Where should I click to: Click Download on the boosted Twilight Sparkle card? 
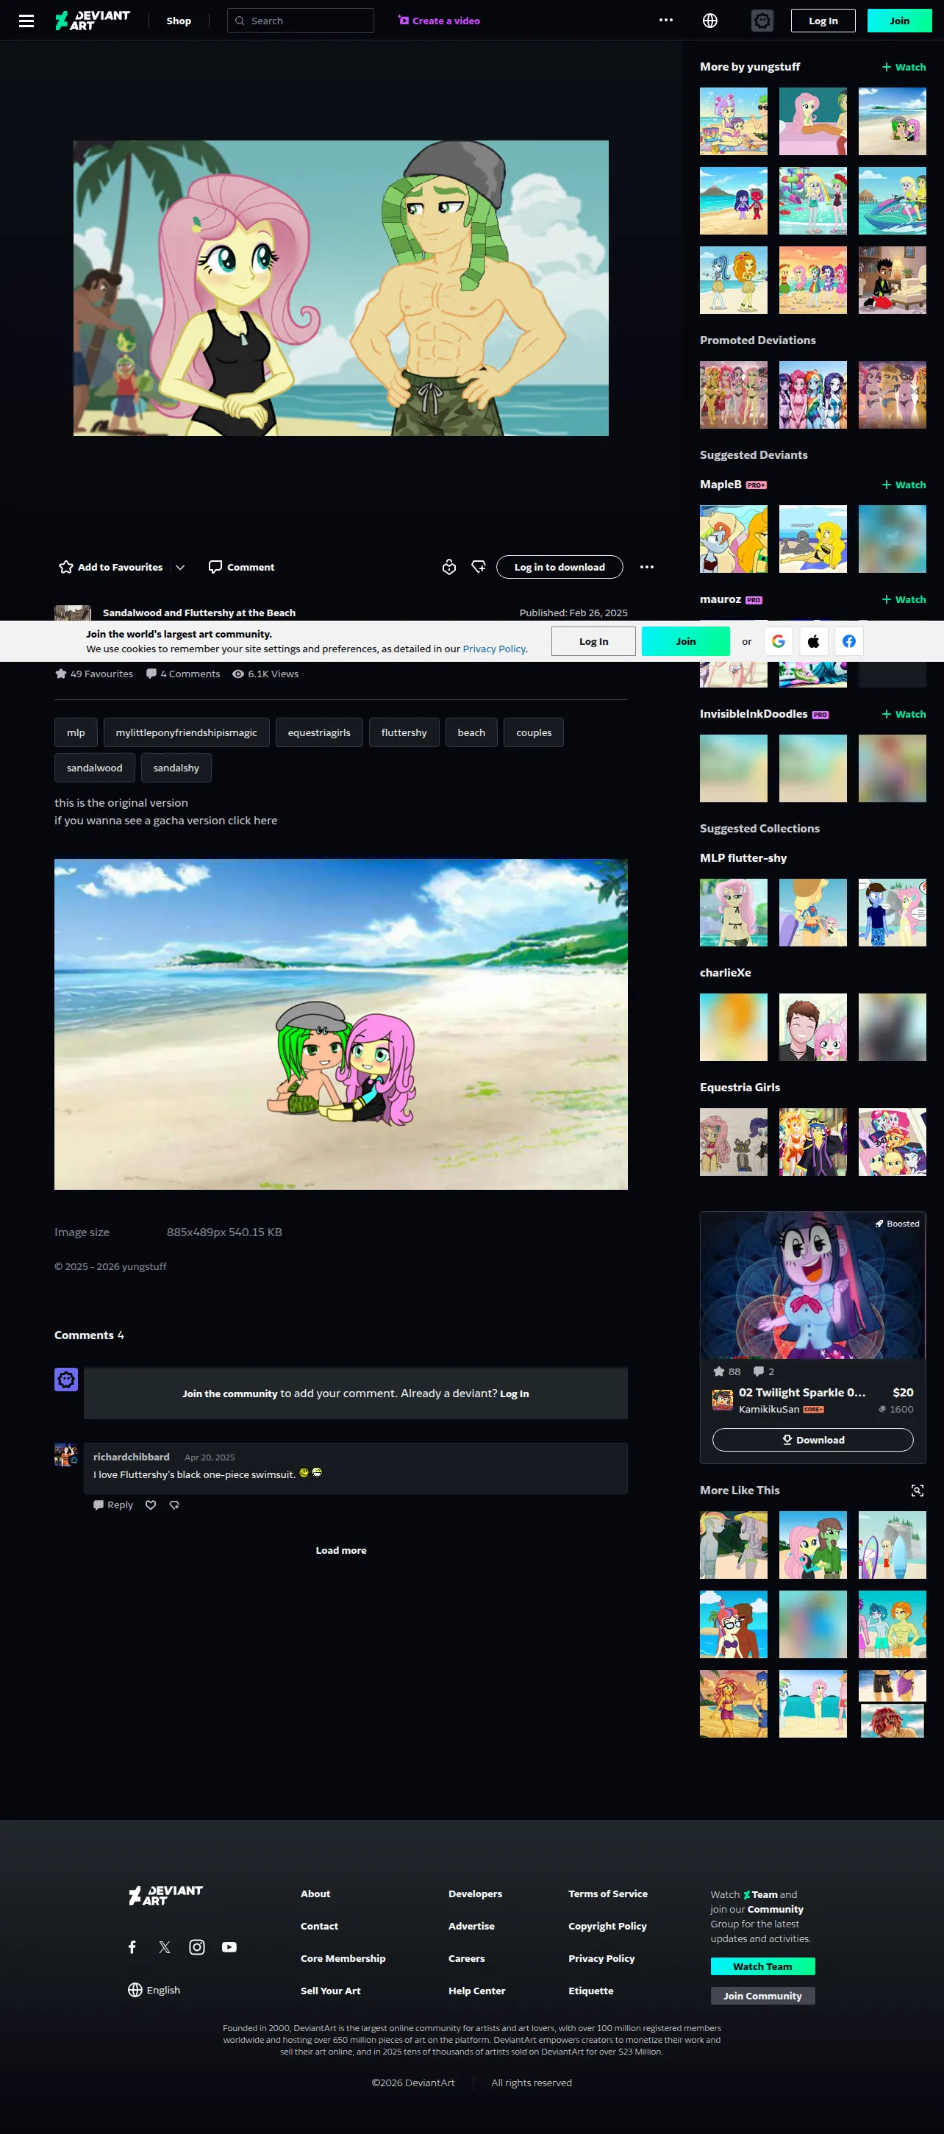point(813,1440)
